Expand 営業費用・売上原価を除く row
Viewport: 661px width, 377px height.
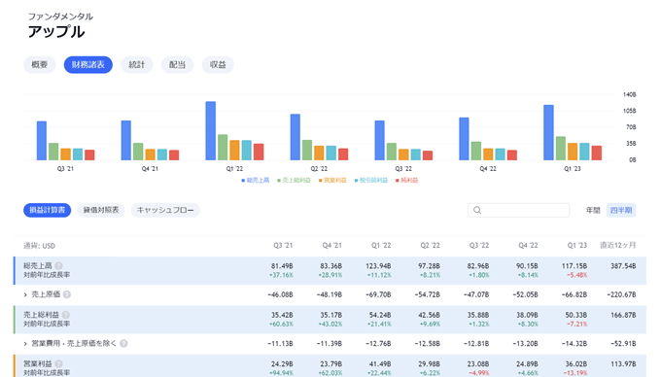pos(25,343)
